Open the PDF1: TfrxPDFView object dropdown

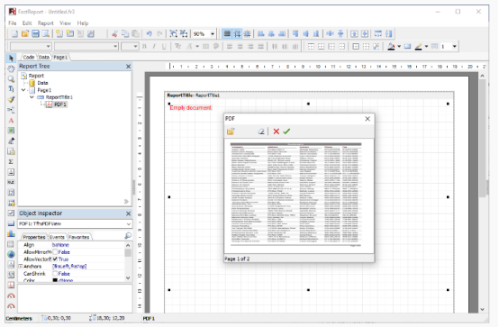tap(129, 223)
